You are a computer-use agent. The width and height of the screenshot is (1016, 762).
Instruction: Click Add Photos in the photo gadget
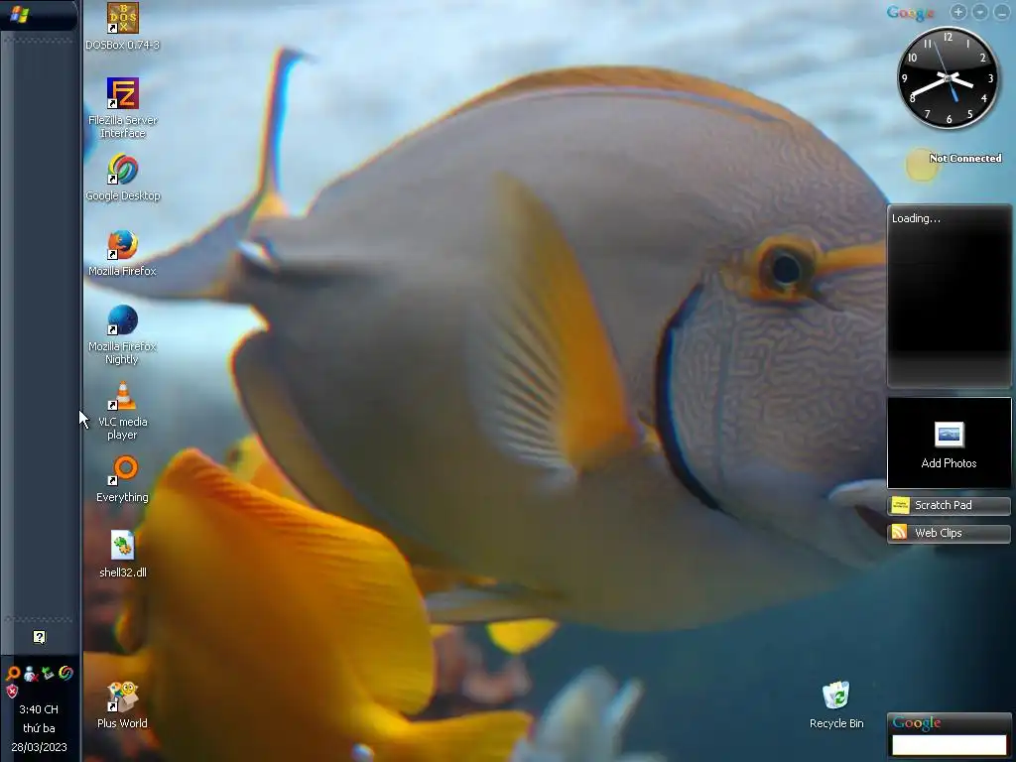[949, 463]
